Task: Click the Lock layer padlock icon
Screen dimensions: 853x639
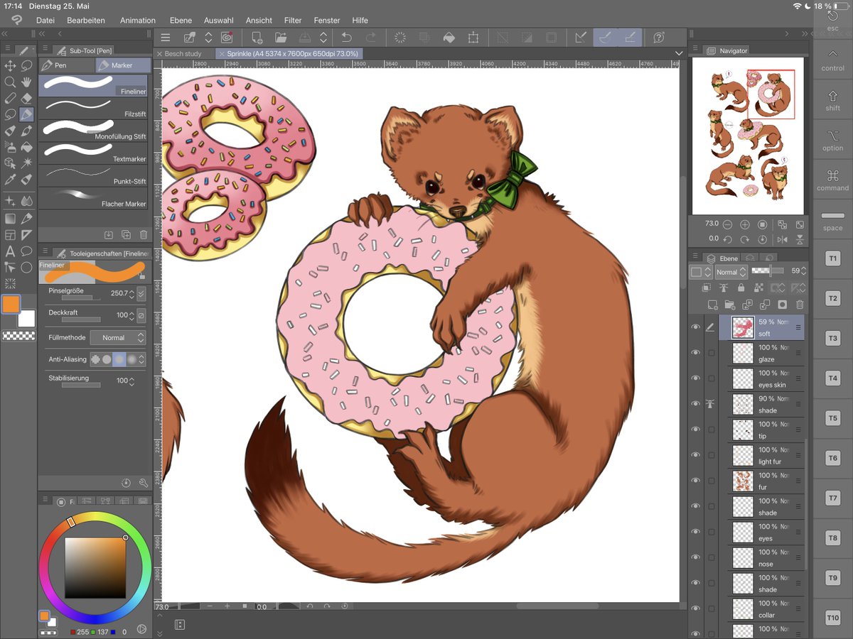Action: coord(741,288)
